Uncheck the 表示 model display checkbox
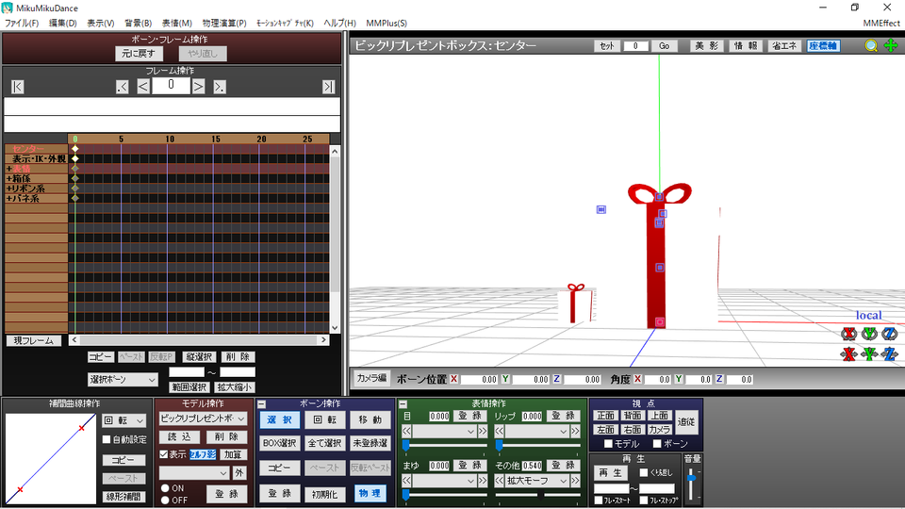Screen dimensions: 905x509 point(164,454)
